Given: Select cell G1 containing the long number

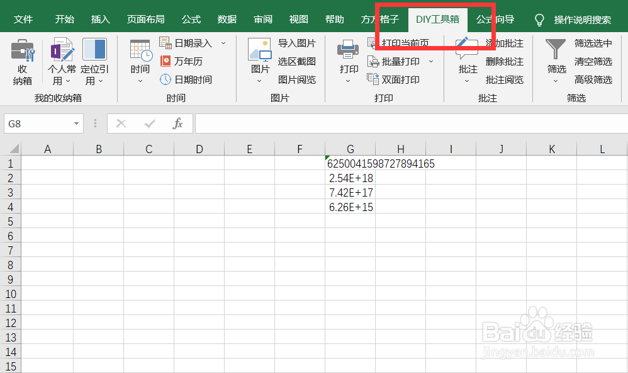Looking at the screenshot, I should (350, 163).
